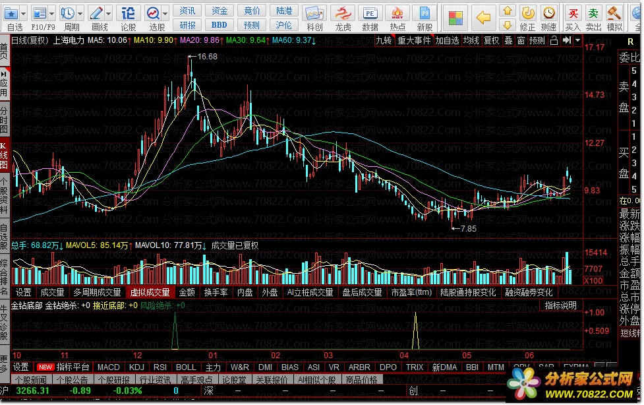This screenshot has width=644, height=405.
Task: Open the small dropdown arrow after the lock icon
Action: click(x=577, y=40)
